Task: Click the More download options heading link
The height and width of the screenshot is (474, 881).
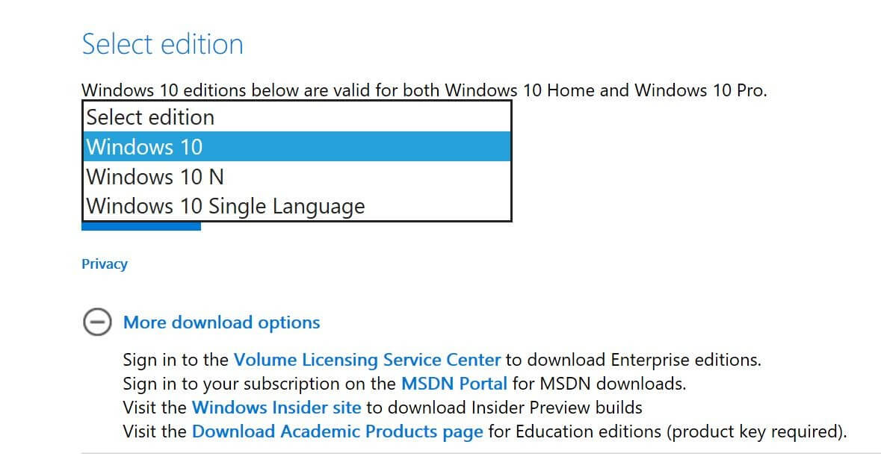Action: [221, 322]
